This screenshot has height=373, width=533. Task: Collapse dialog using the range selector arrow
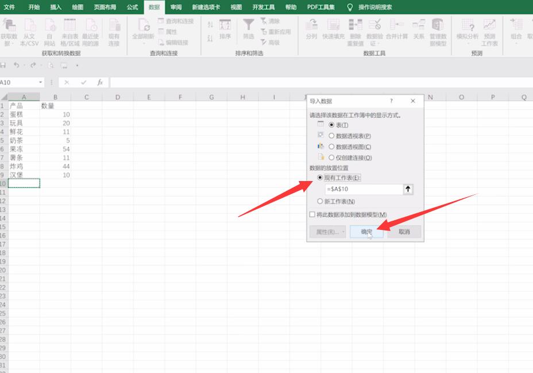click(408, 189)
